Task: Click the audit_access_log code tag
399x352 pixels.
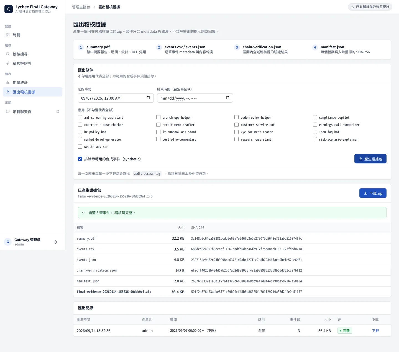Action: (x=147, y=174)
